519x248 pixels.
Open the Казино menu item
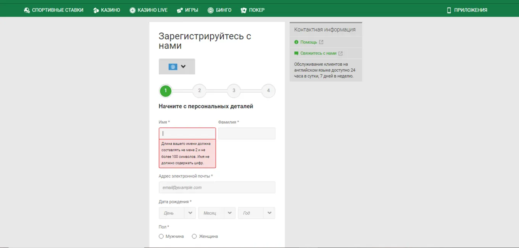click(x=106, y=10)
